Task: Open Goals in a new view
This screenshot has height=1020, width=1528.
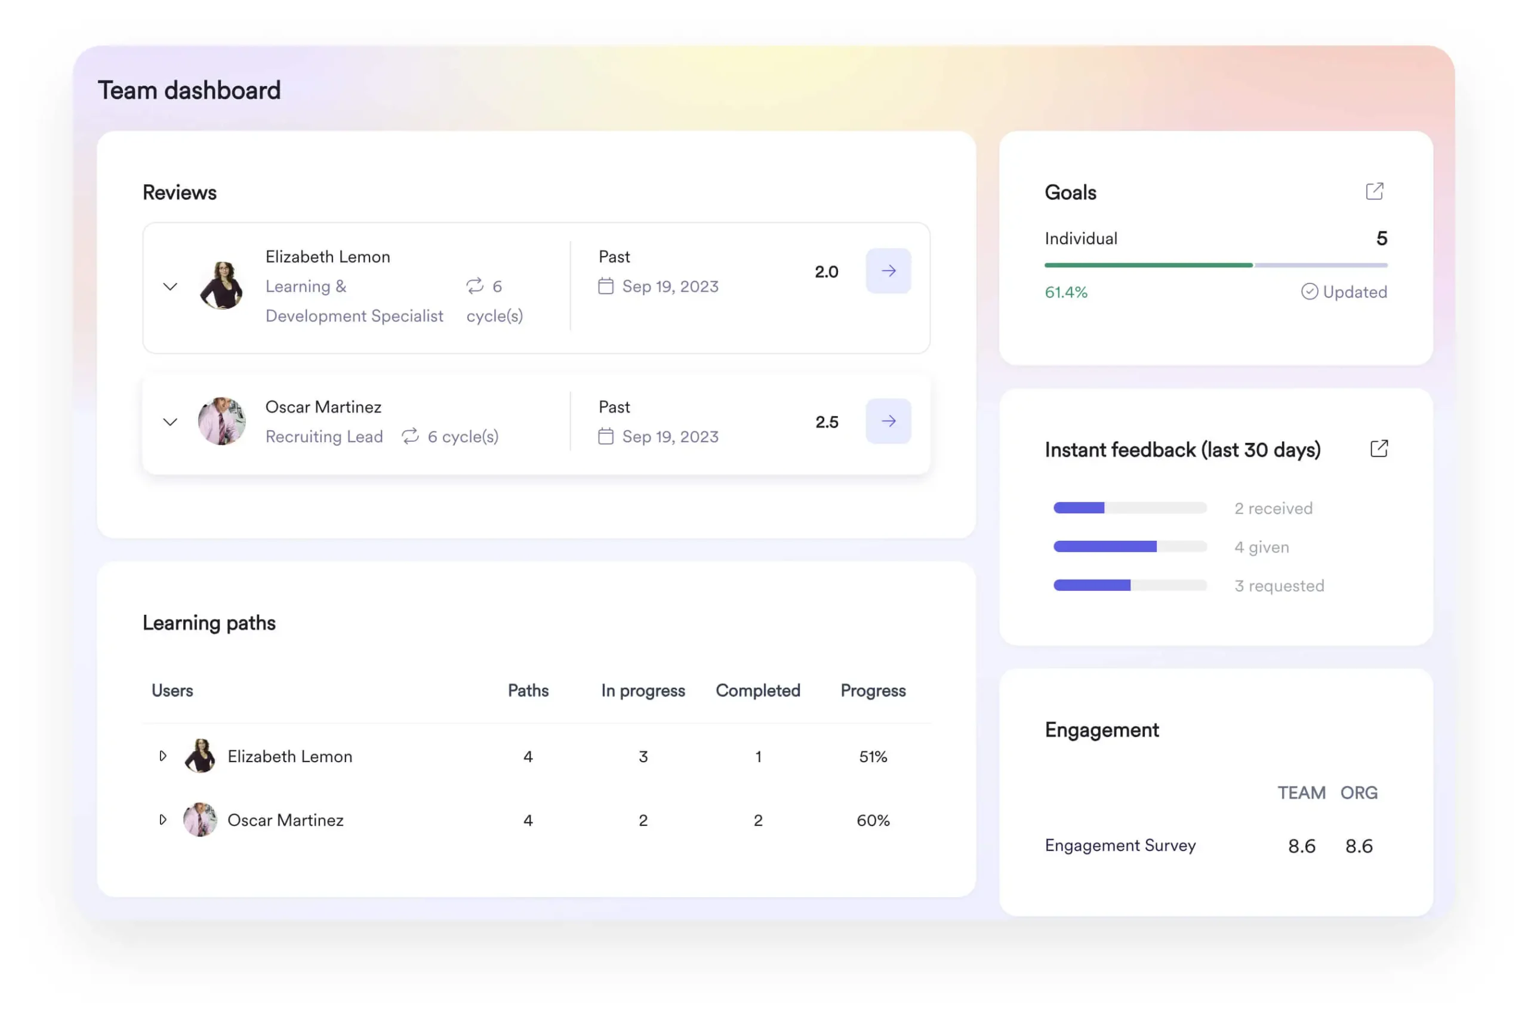Action: click(1375, 190)
